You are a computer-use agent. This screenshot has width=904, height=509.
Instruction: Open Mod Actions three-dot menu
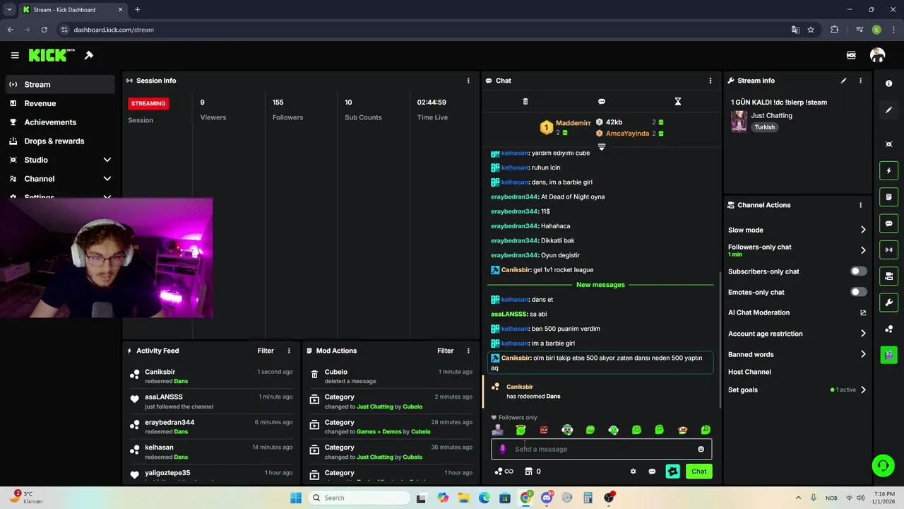click(x=468, y=351)
